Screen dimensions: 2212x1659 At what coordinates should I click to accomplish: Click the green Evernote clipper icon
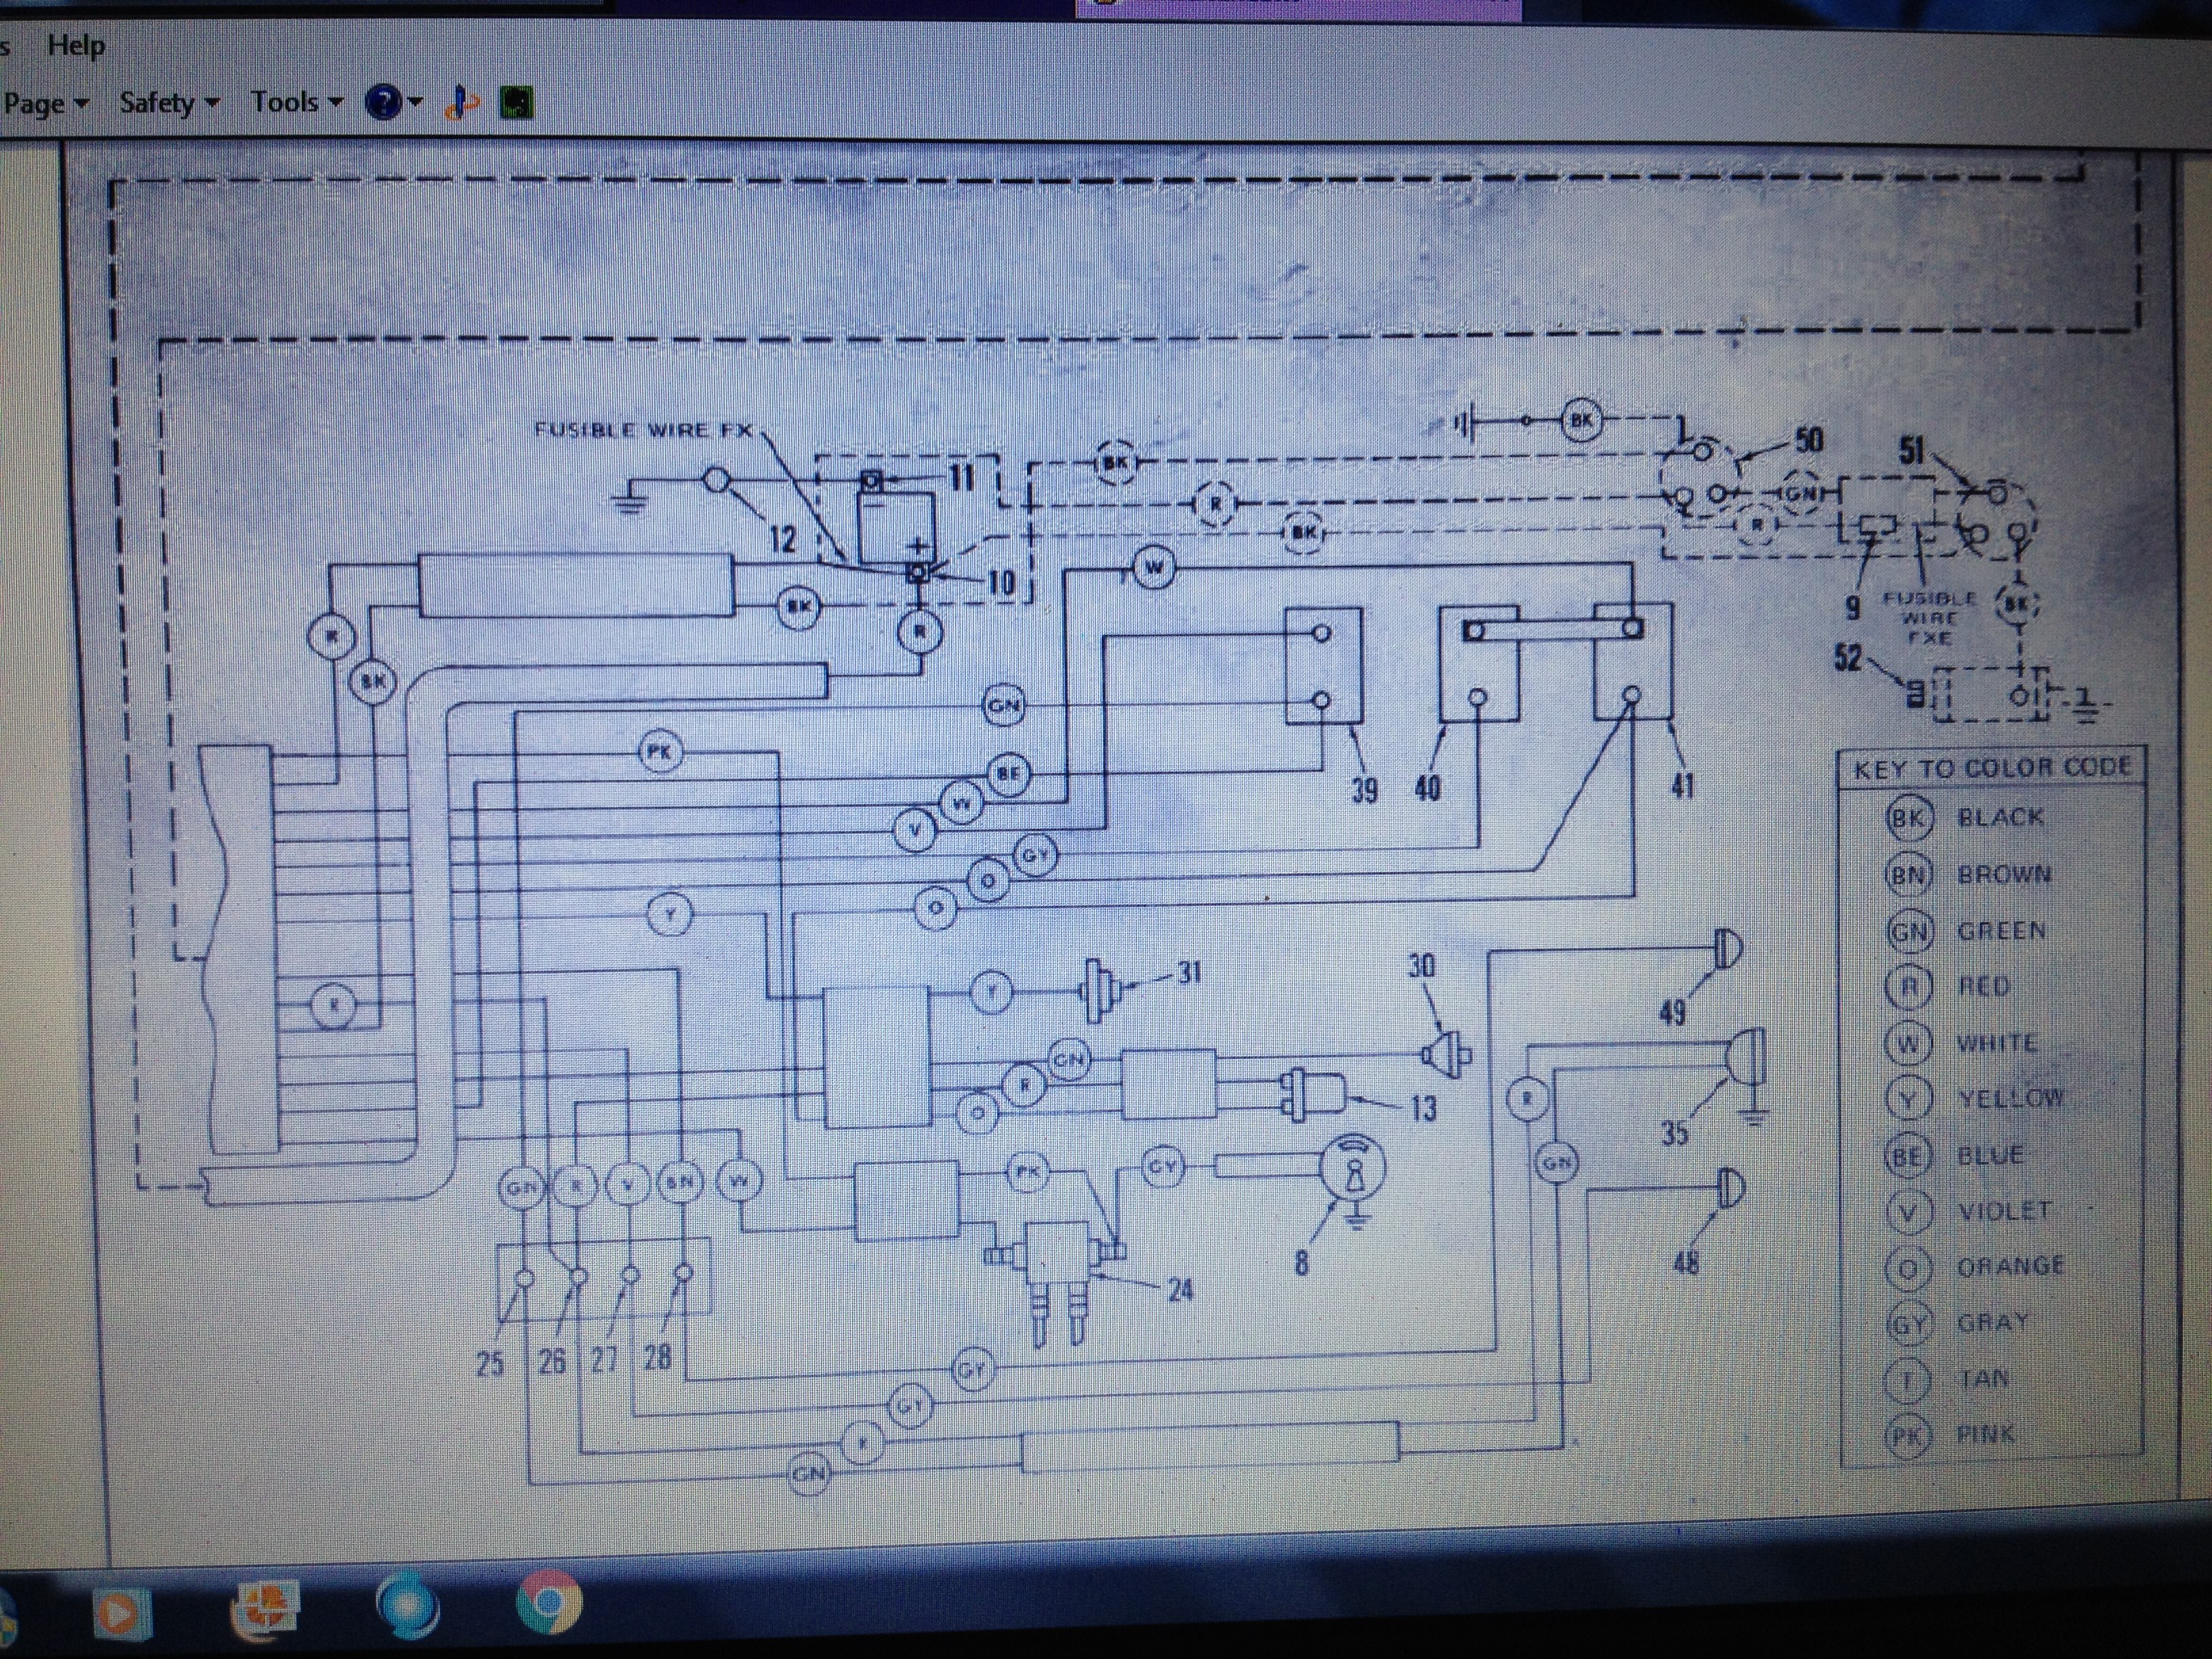tap(516, 103)
